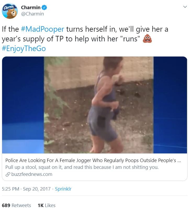The width and height of the screenshot is (192, 211).
Task: View the 1K Likes list
Action: point(47,206)
